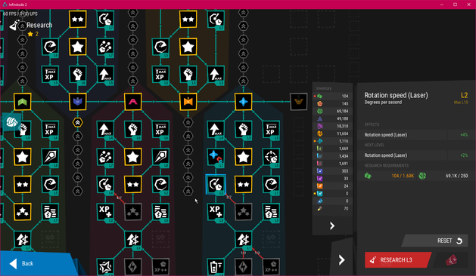Select greyed three-star node in pink tower branch
The image size is (476, 276).
[132, 212]
